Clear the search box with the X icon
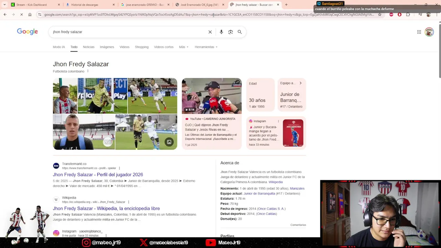 [210, 32]
